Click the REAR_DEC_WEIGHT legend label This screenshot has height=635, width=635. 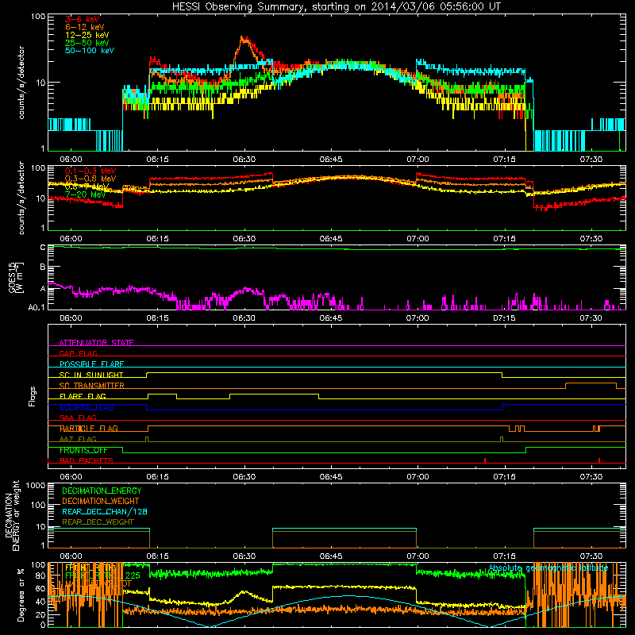coord(98,522)
